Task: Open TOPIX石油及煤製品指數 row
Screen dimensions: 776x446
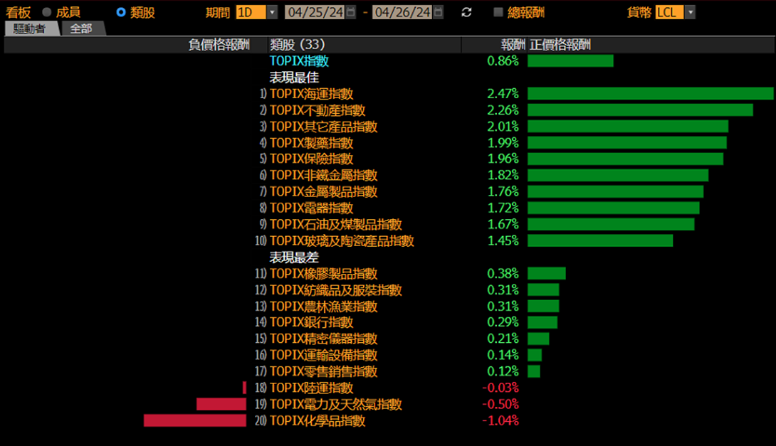Action: point(335,225)
